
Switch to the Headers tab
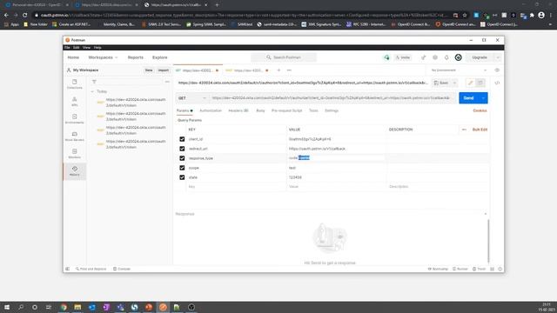tap(238, 110)
